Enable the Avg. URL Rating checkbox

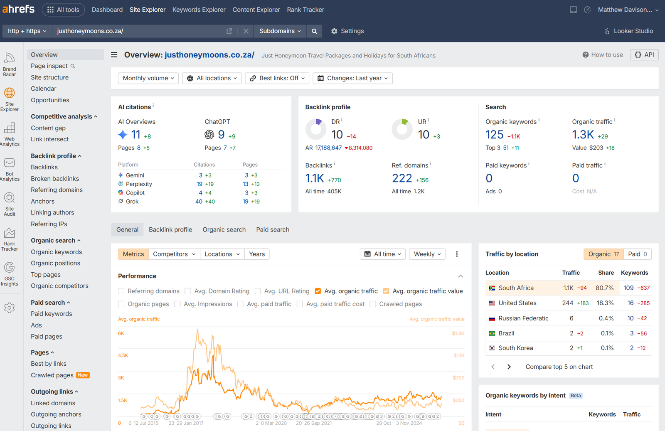[x=258, y=291]
